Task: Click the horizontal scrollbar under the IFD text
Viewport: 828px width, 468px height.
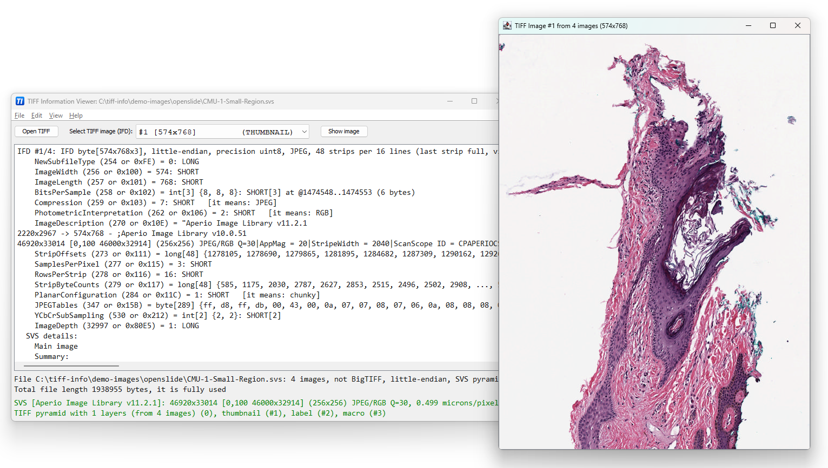Action: click(x=71, y=365)
